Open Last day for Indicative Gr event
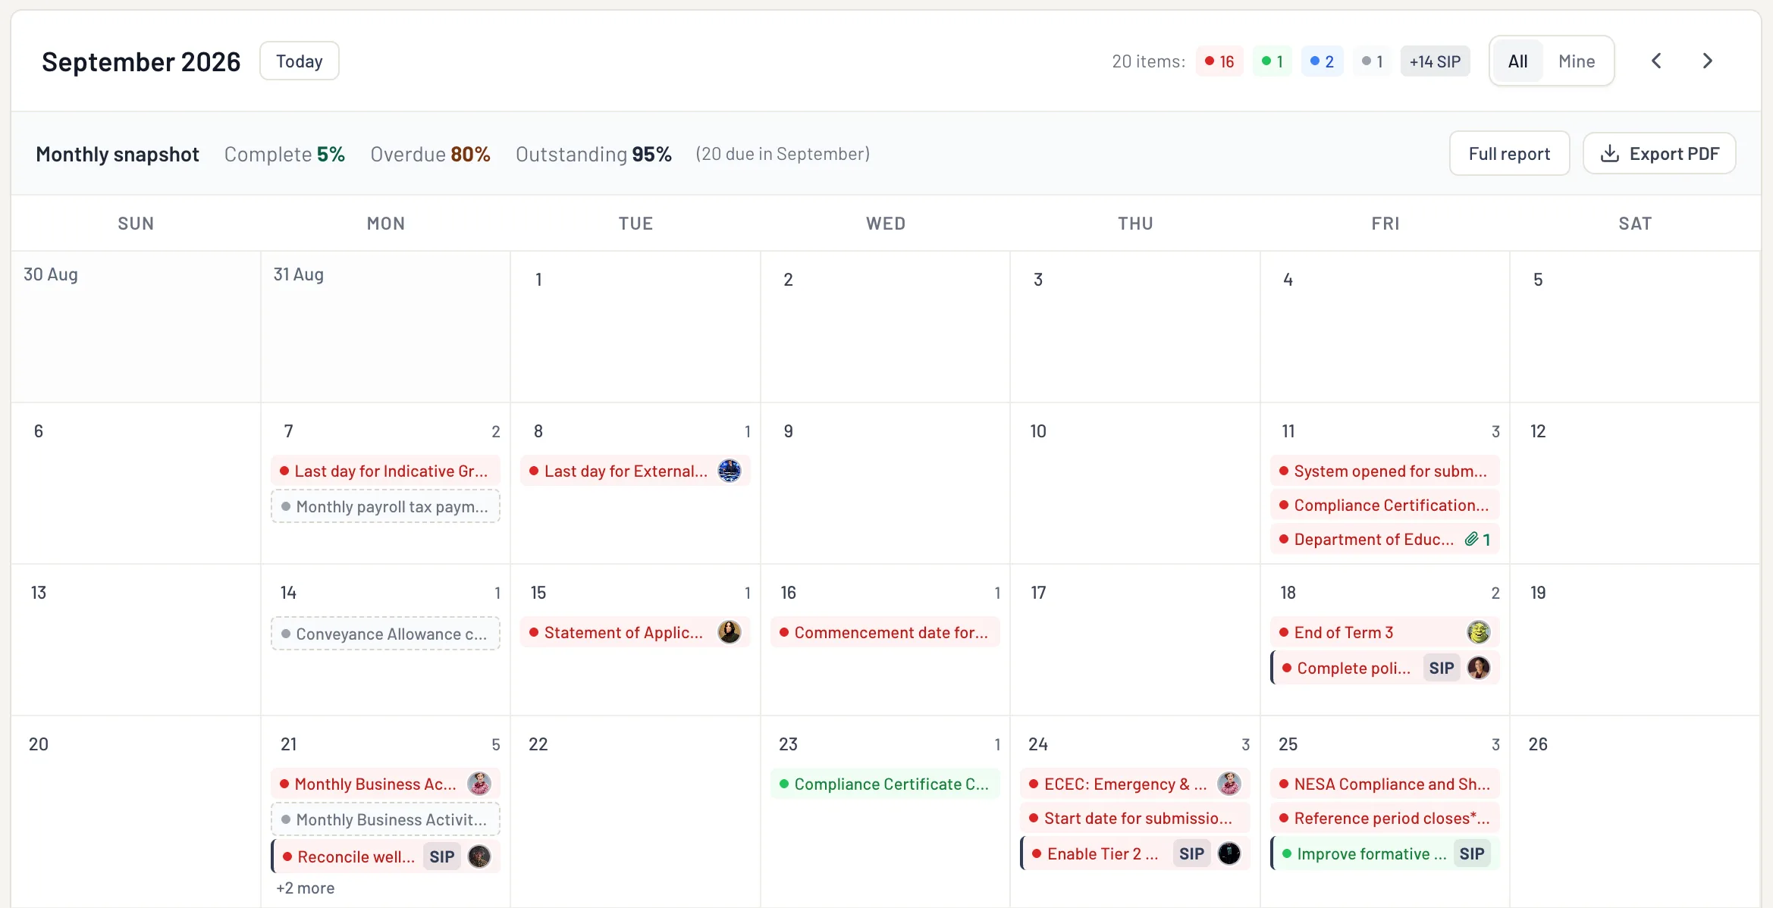 click(385, 471)
